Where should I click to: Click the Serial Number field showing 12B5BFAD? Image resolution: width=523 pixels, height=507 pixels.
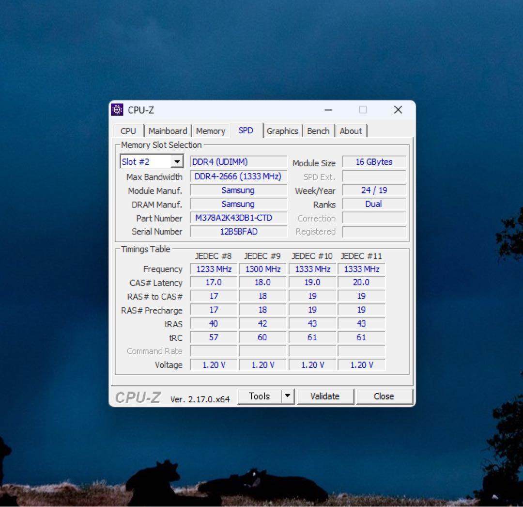click(238, 232)
